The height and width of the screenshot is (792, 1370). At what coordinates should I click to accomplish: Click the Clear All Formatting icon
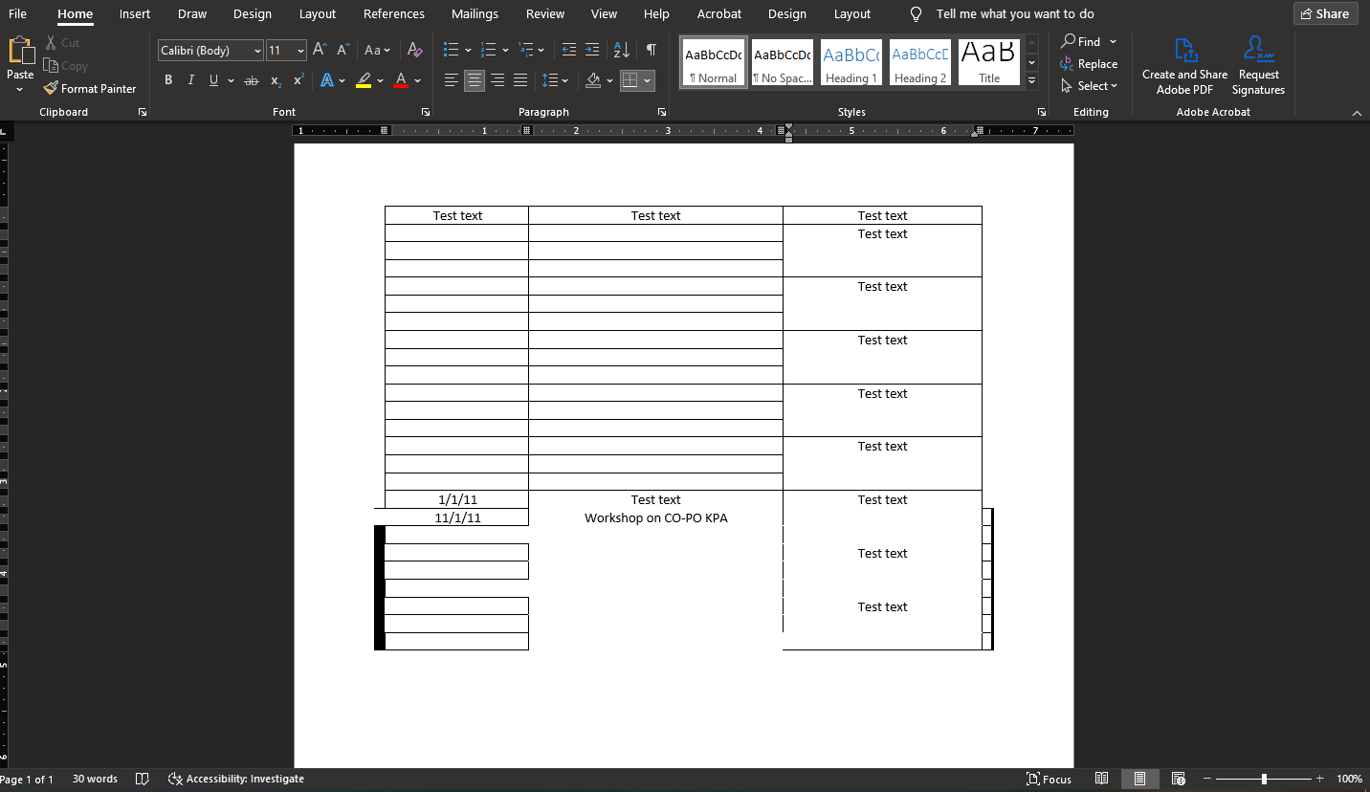coord(414,51)
